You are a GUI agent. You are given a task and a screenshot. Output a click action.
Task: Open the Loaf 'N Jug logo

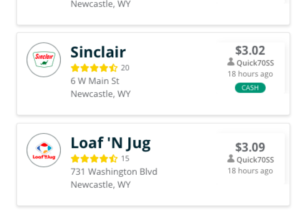point(43,150)
